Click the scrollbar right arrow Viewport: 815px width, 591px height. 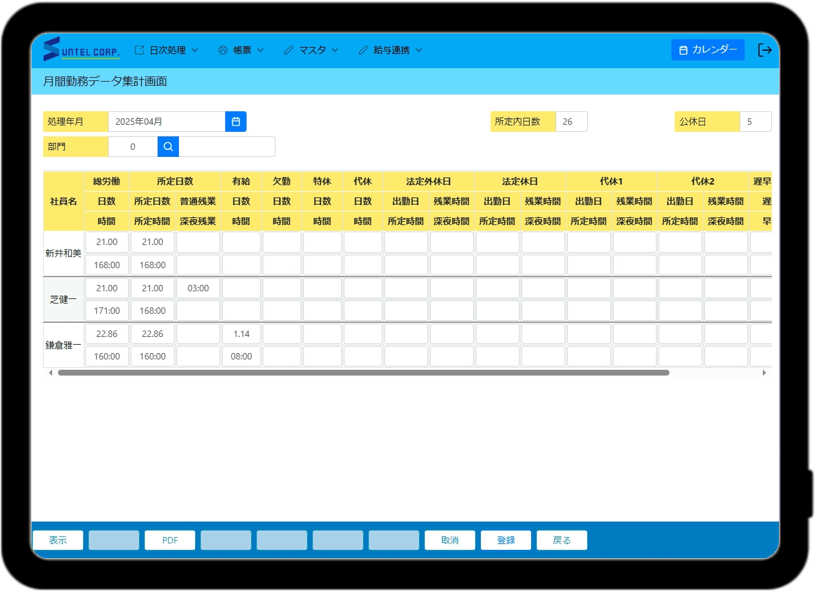pyautogui.click(x=764, y=372)
